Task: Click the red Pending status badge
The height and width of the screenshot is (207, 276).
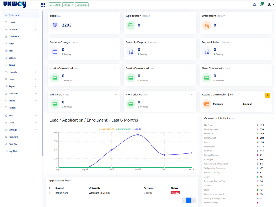Action: [175, 193]
